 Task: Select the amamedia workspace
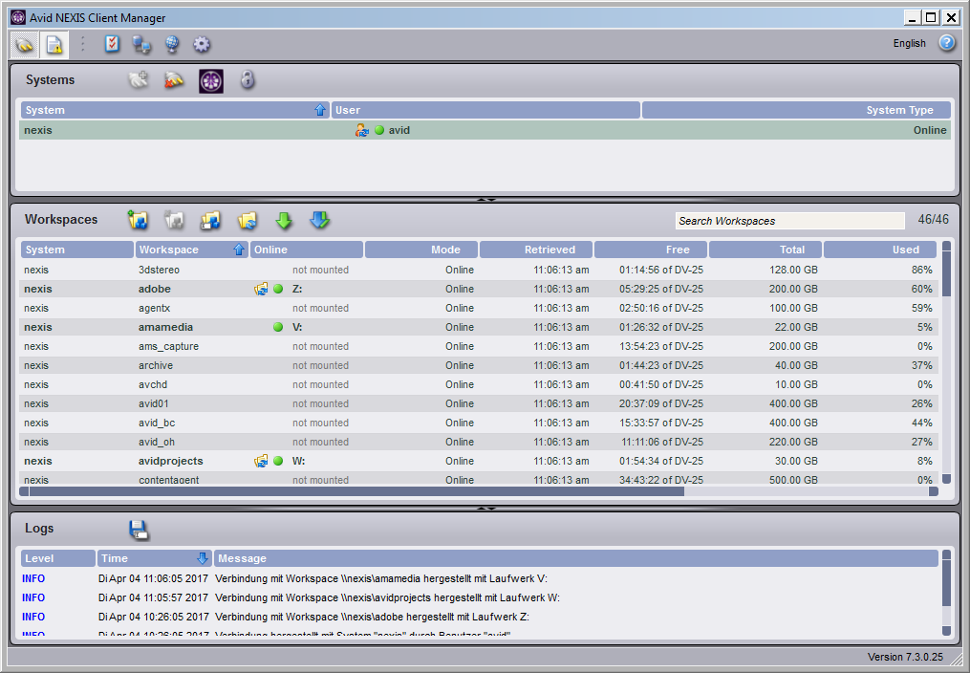coord(478,327)
